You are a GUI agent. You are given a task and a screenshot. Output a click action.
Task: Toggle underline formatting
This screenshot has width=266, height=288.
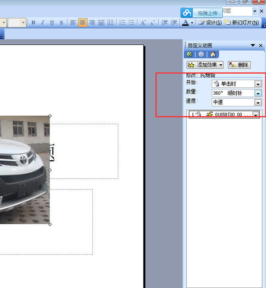click(x=52, y=23)
